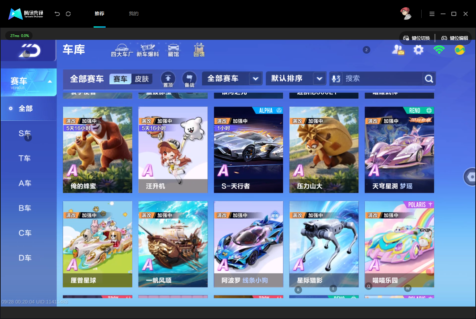Open the 新车爆料 new car news icon
476x319 pixels.
tap(148, 50)
